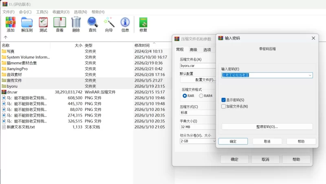Click the 信息 (Info) toolbar icon
This screenshot has width=326, height=184.
[125, 24]
